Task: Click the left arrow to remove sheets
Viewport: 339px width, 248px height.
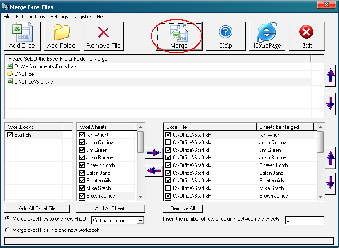Action: 153,170
